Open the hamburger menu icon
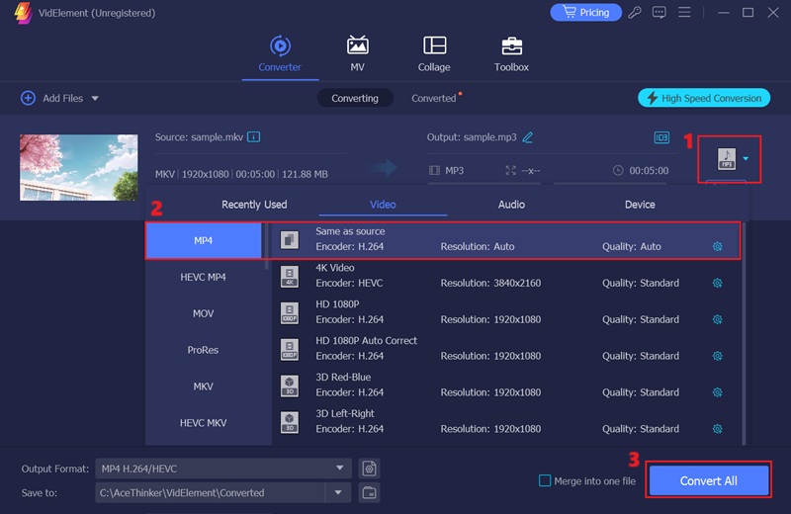Viewport: 791px width, 514px height. [x=686, y=13]
